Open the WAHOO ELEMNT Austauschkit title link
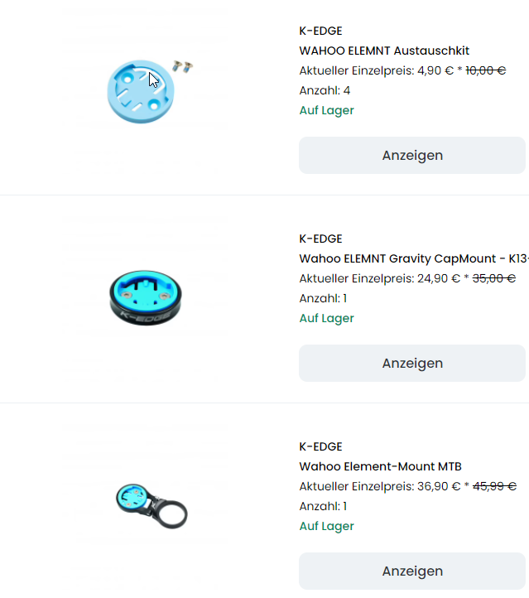 point(384,51)
